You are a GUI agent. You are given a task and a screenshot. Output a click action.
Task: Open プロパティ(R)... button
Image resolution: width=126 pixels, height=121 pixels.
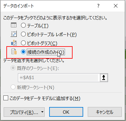tap(24, 112)
